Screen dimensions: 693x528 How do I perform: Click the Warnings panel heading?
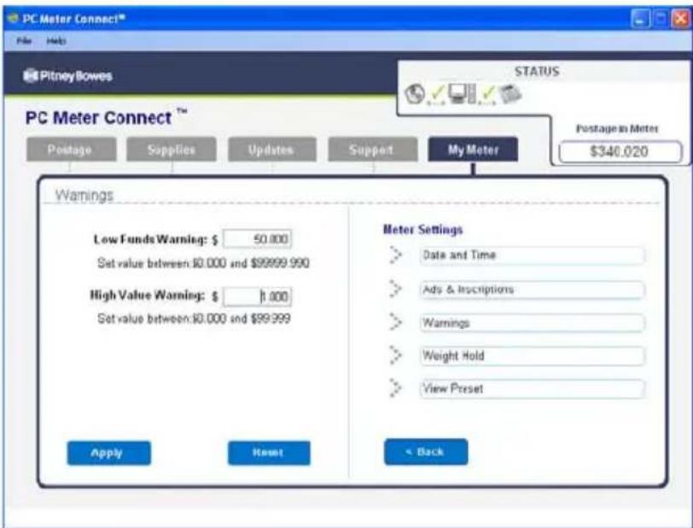pos(84,195)
